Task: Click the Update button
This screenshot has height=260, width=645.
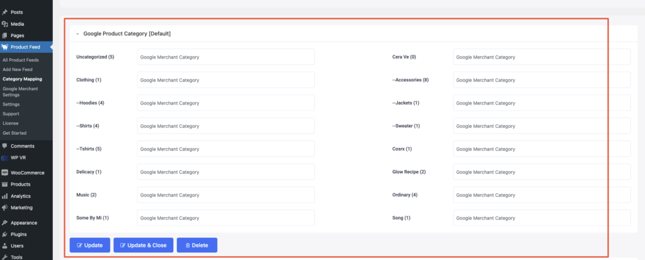Action: pyautogui.click(x=89, y=245)
